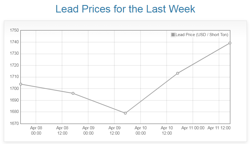
Task: Click the 1700 y-axis tick label
Action: [x=14, y=89]
